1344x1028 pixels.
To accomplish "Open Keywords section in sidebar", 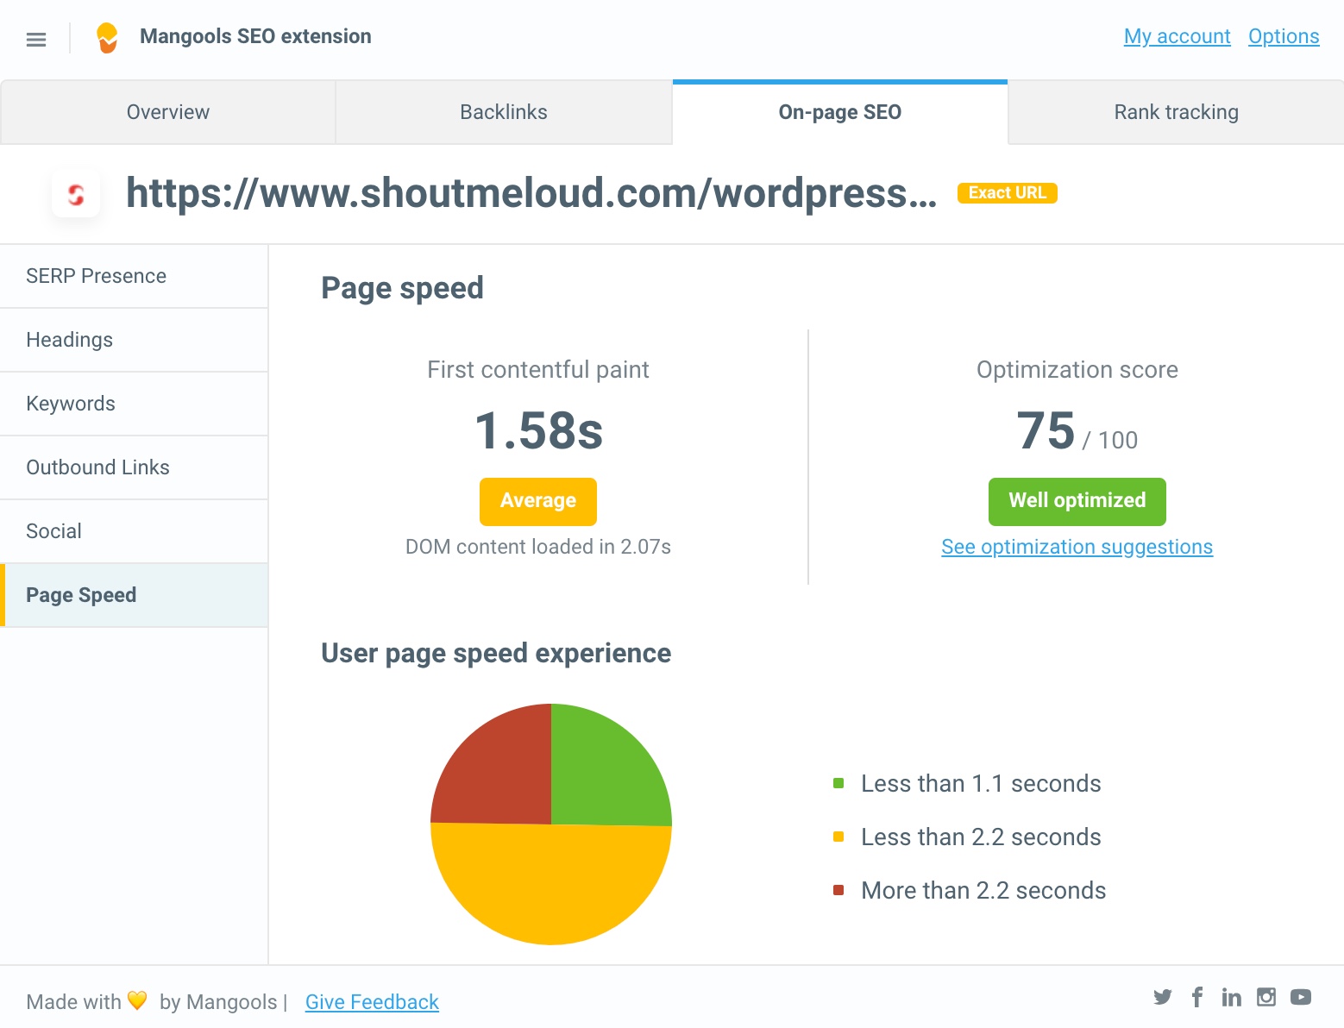I will tap(134, 404).
